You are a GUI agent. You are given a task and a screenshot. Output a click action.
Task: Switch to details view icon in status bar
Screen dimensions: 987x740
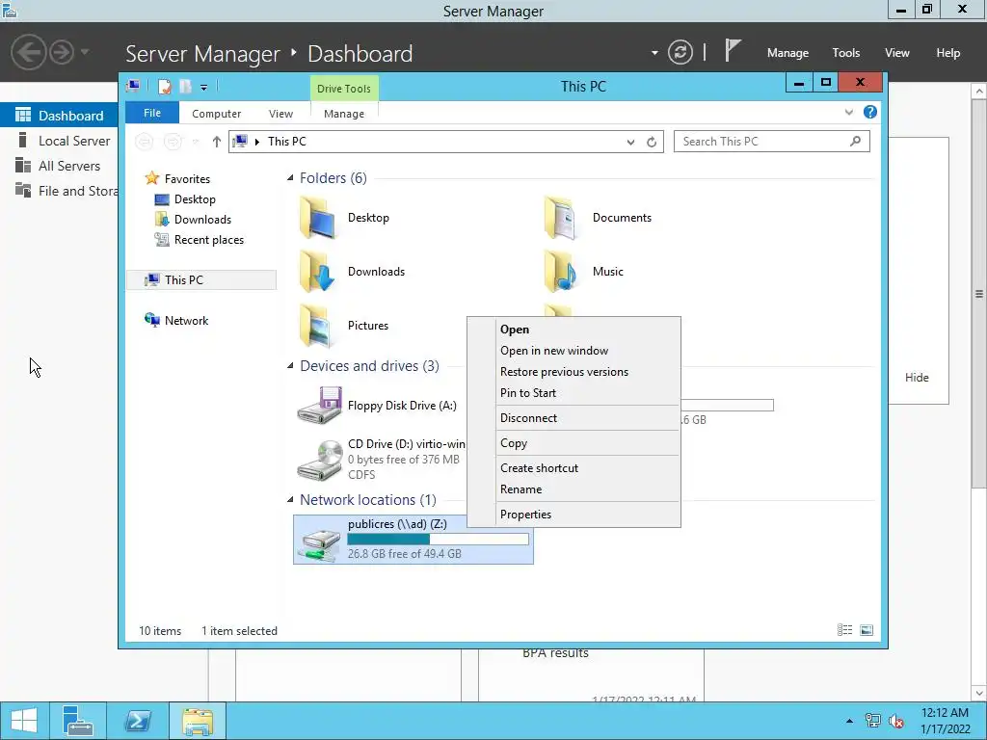[844, 630]
